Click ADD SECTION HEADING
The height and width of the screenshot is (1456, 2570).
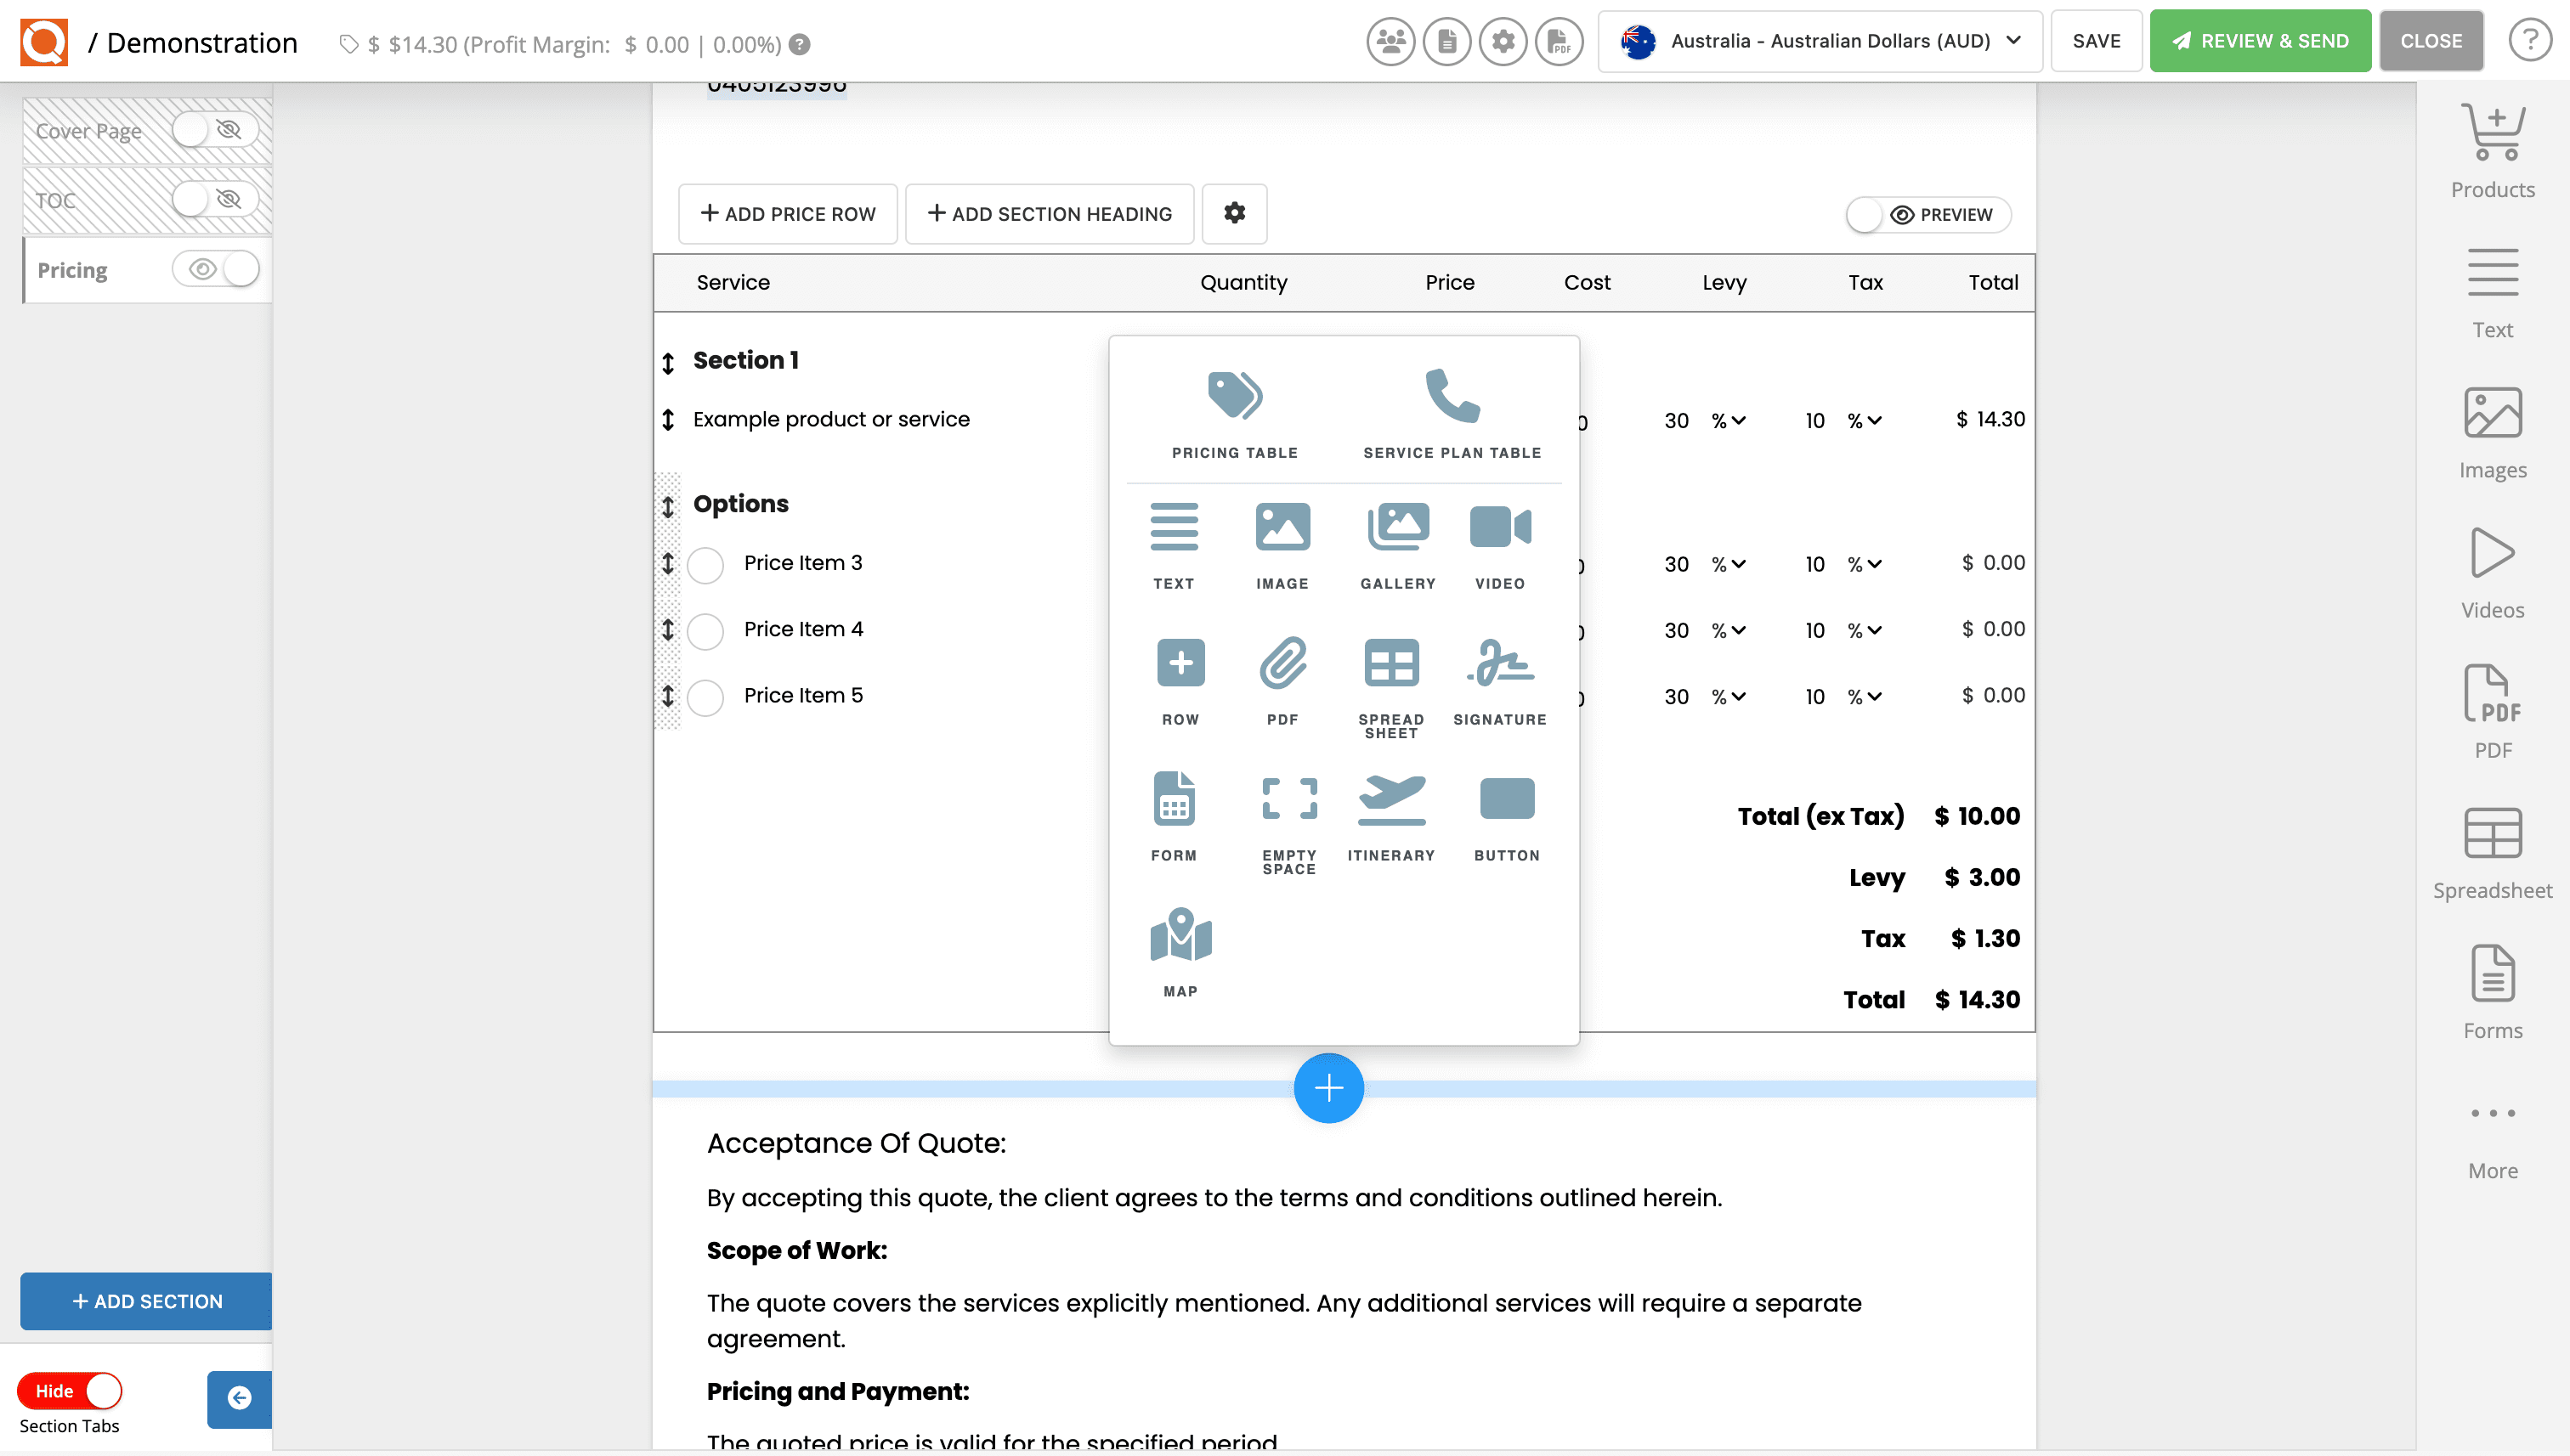(1049, 213)
